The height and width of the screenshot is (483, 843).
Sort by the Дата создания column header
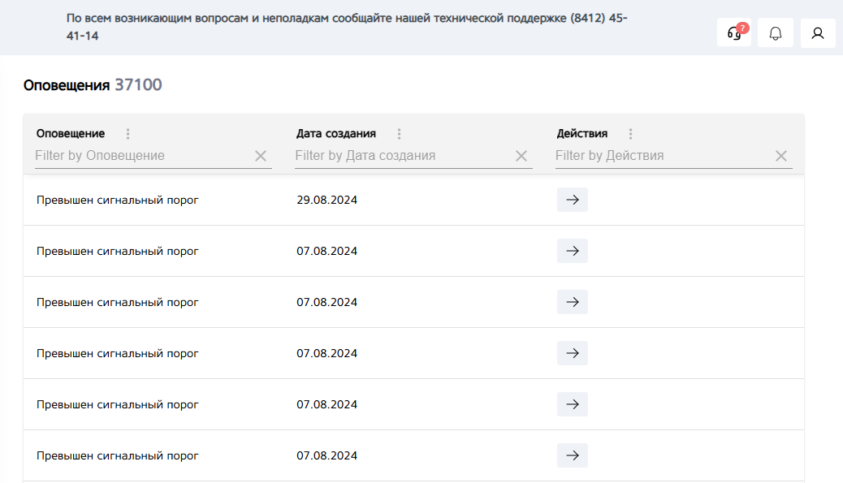[x=336, y=134]
